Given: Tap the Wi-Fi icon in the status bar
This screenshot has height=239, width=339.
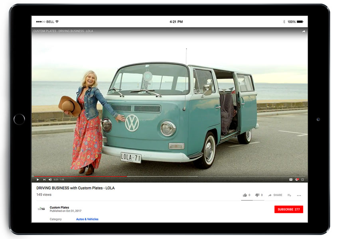Looking at the screenshot, I should pyautogui.click(x=57, y=22).
